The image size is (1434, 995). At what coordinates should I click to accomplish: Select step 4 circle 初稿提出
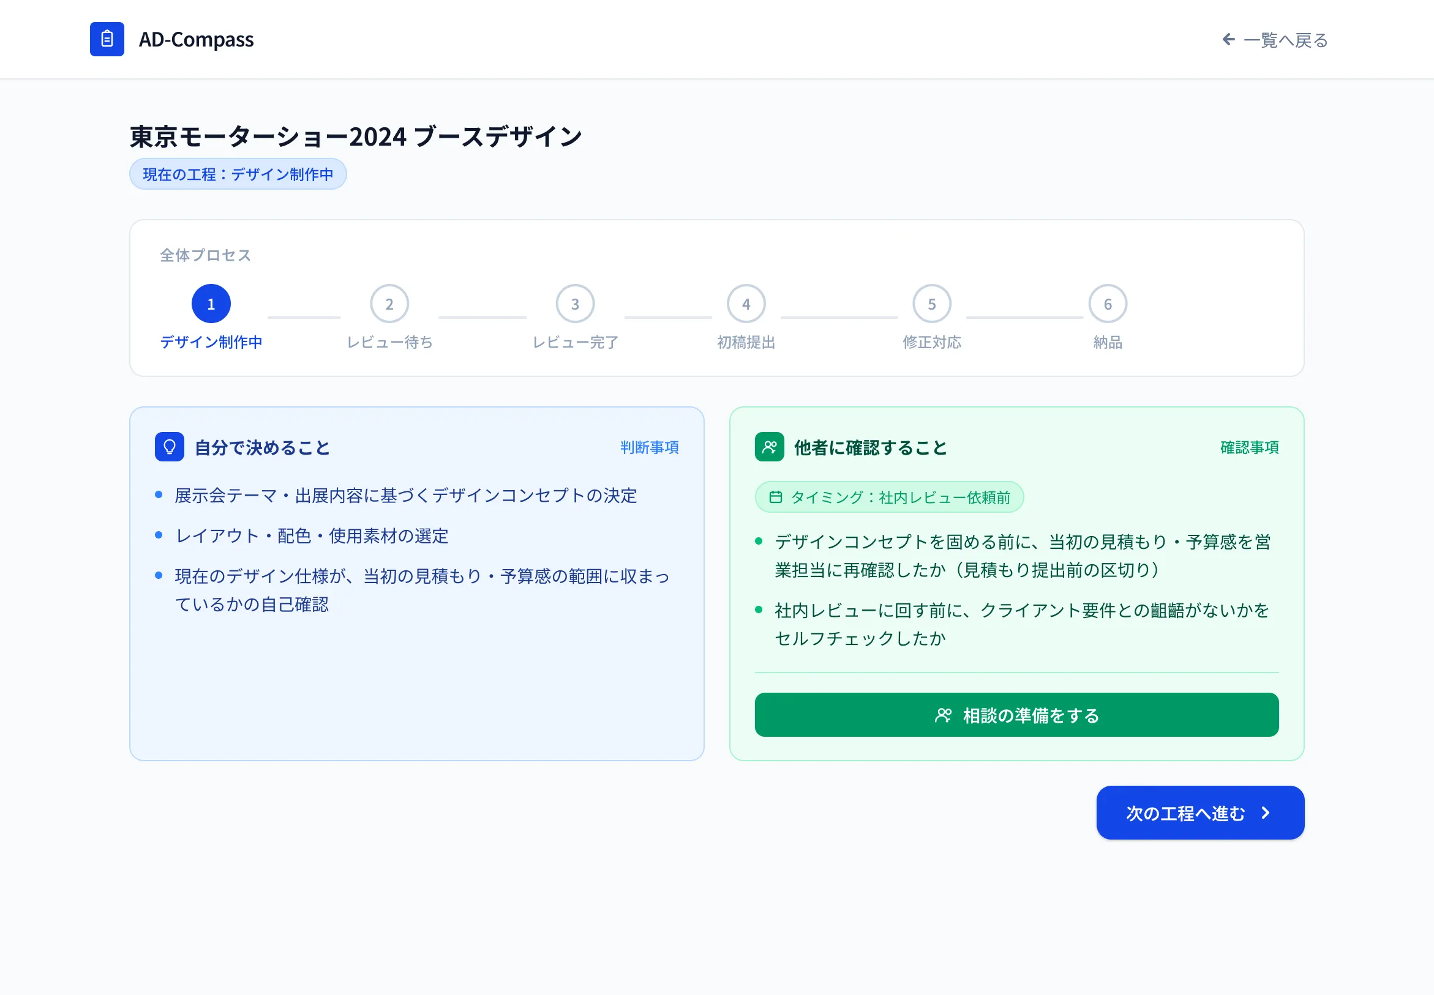(746, 304)
